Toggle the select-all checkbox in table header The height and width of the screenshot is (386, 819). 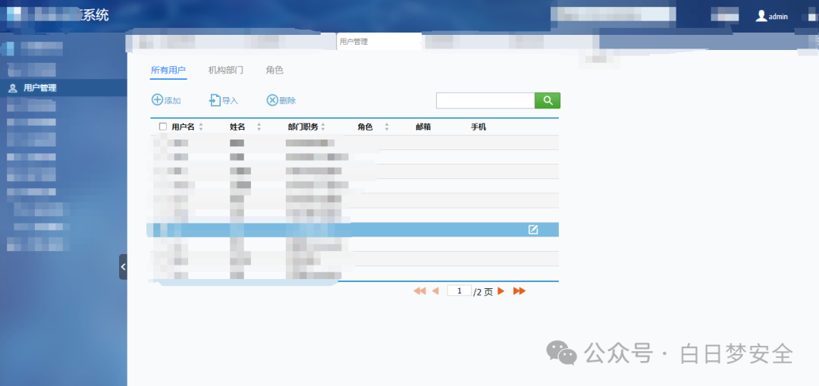pyautogui.click(x=163, y=127)
